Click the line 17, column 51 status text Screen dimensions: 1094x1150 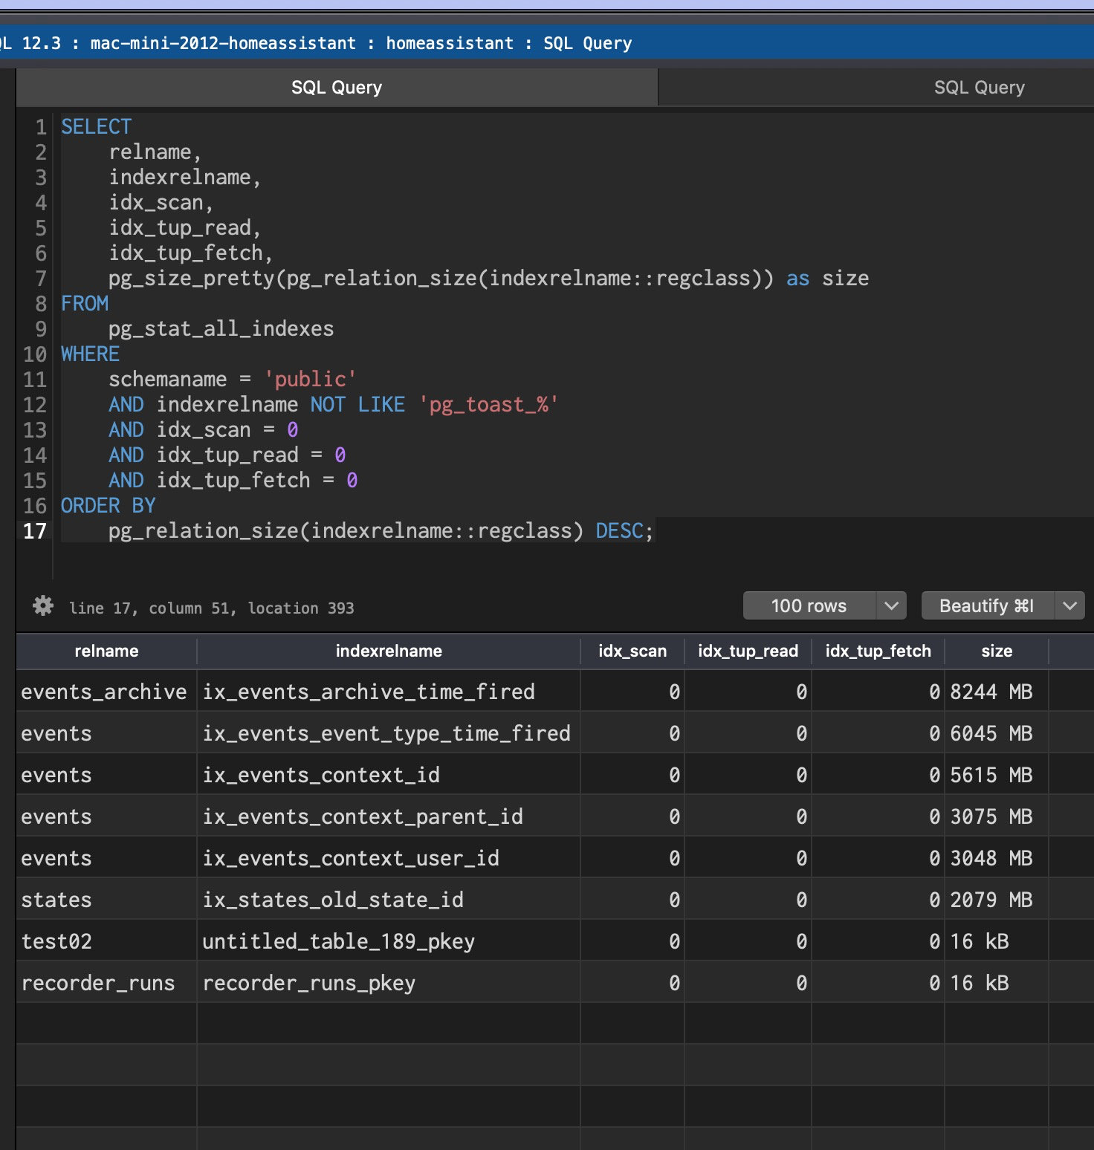[x=212, y=608]
